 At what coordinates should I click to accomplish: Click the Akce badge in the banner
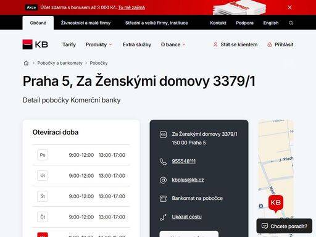(31, 7)
